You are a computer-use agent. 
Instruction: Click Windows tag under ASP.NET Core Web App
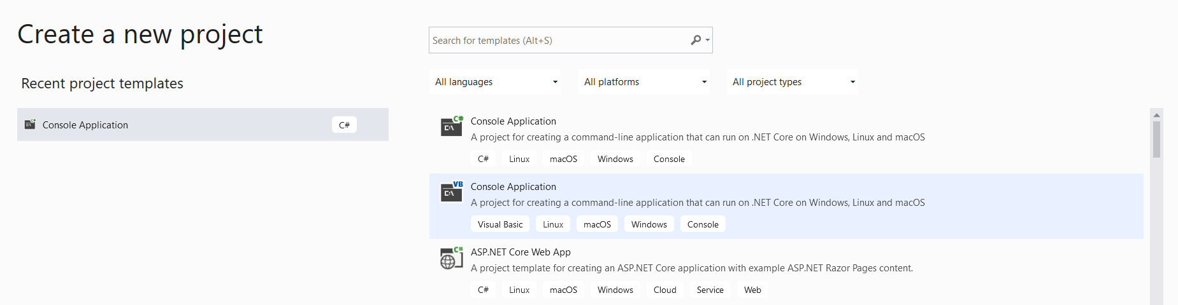pyautogui.click(x=615, y=290)
